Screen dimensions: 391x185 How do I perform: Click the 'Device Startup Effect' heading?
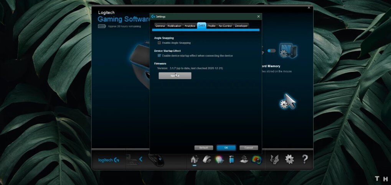(x=167, y=51)
